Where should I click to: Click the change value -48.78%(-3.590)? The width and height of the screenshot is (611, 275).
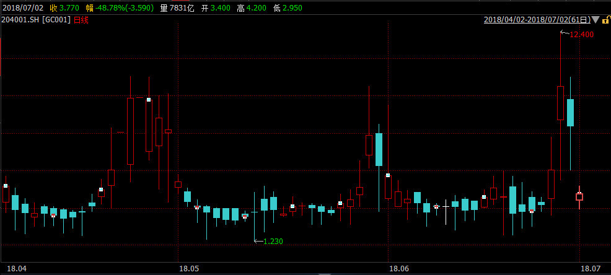(125, 8)
